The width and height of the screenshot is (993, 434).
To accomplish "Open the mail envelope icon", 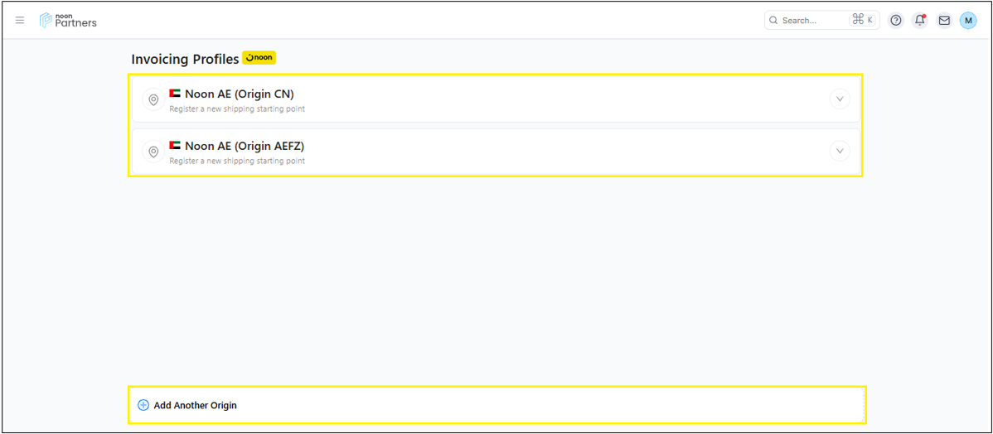I will (x=944, y=21).
